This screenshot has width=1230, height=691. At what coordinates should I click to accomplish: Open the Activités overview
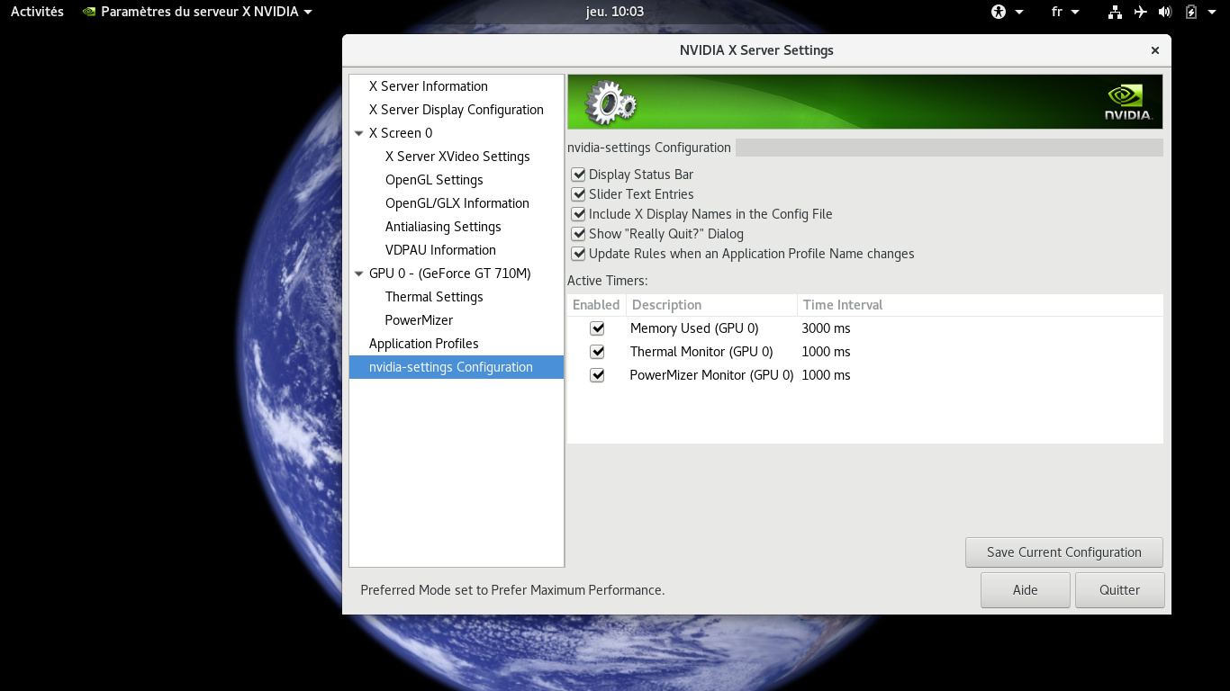pyautogui.click(x=37, y=12)
